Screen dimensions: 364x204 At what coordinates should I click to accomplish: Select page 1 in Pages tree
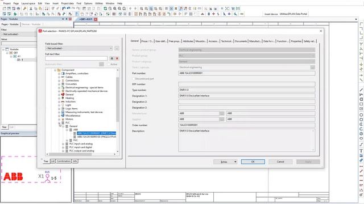pyautogui.click(x=22, y=59)
